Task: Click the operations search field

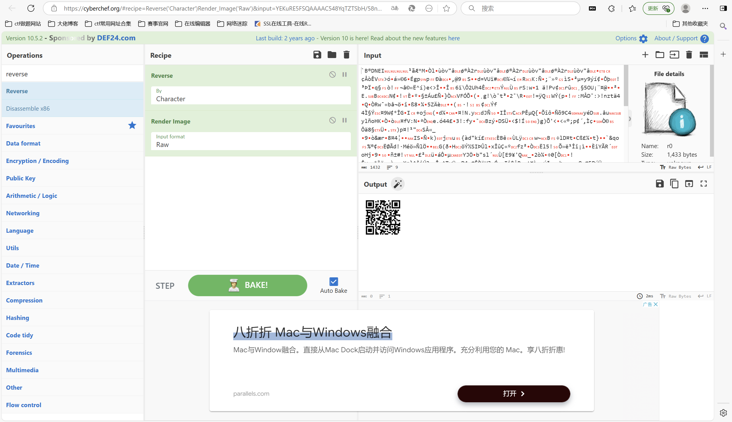Action: point(72,74)
